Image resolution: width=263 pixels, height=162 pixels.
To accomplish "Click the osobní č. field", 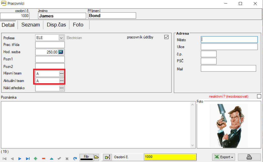I will click(15, 16).
